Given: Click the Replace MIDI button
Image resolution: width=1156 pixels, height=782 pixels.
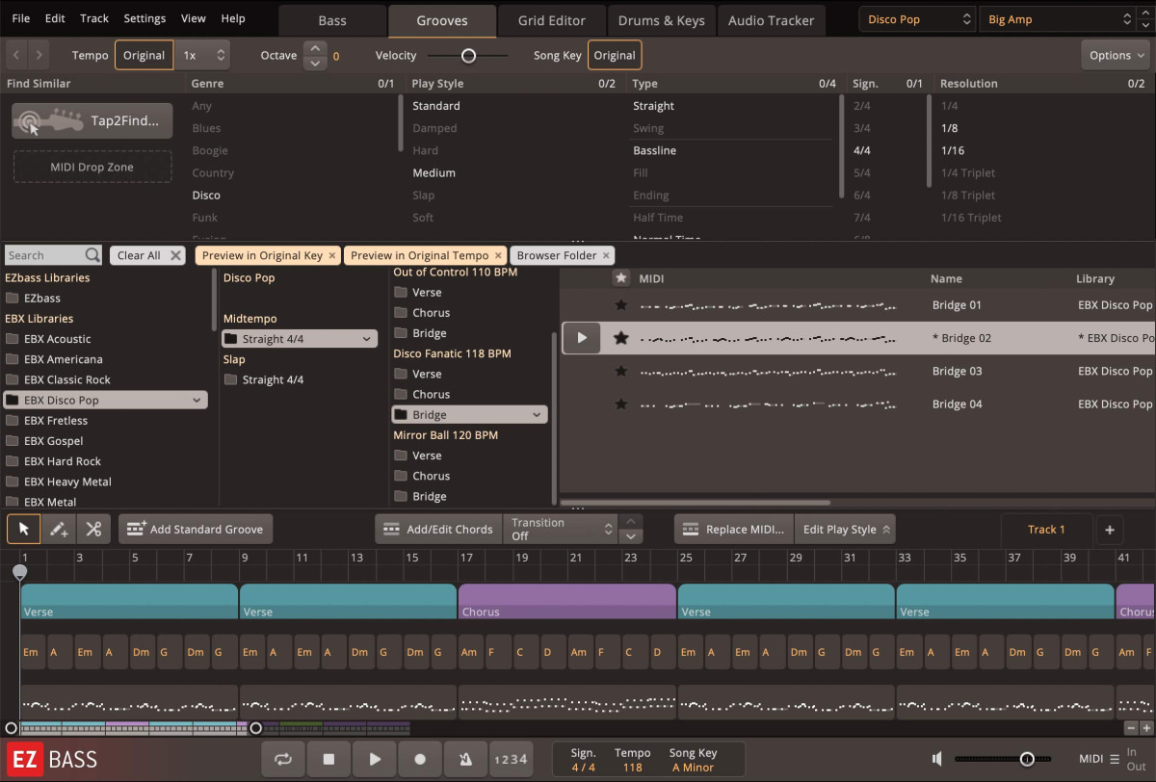Looking at the screenshot, I should tap(734, 529).
